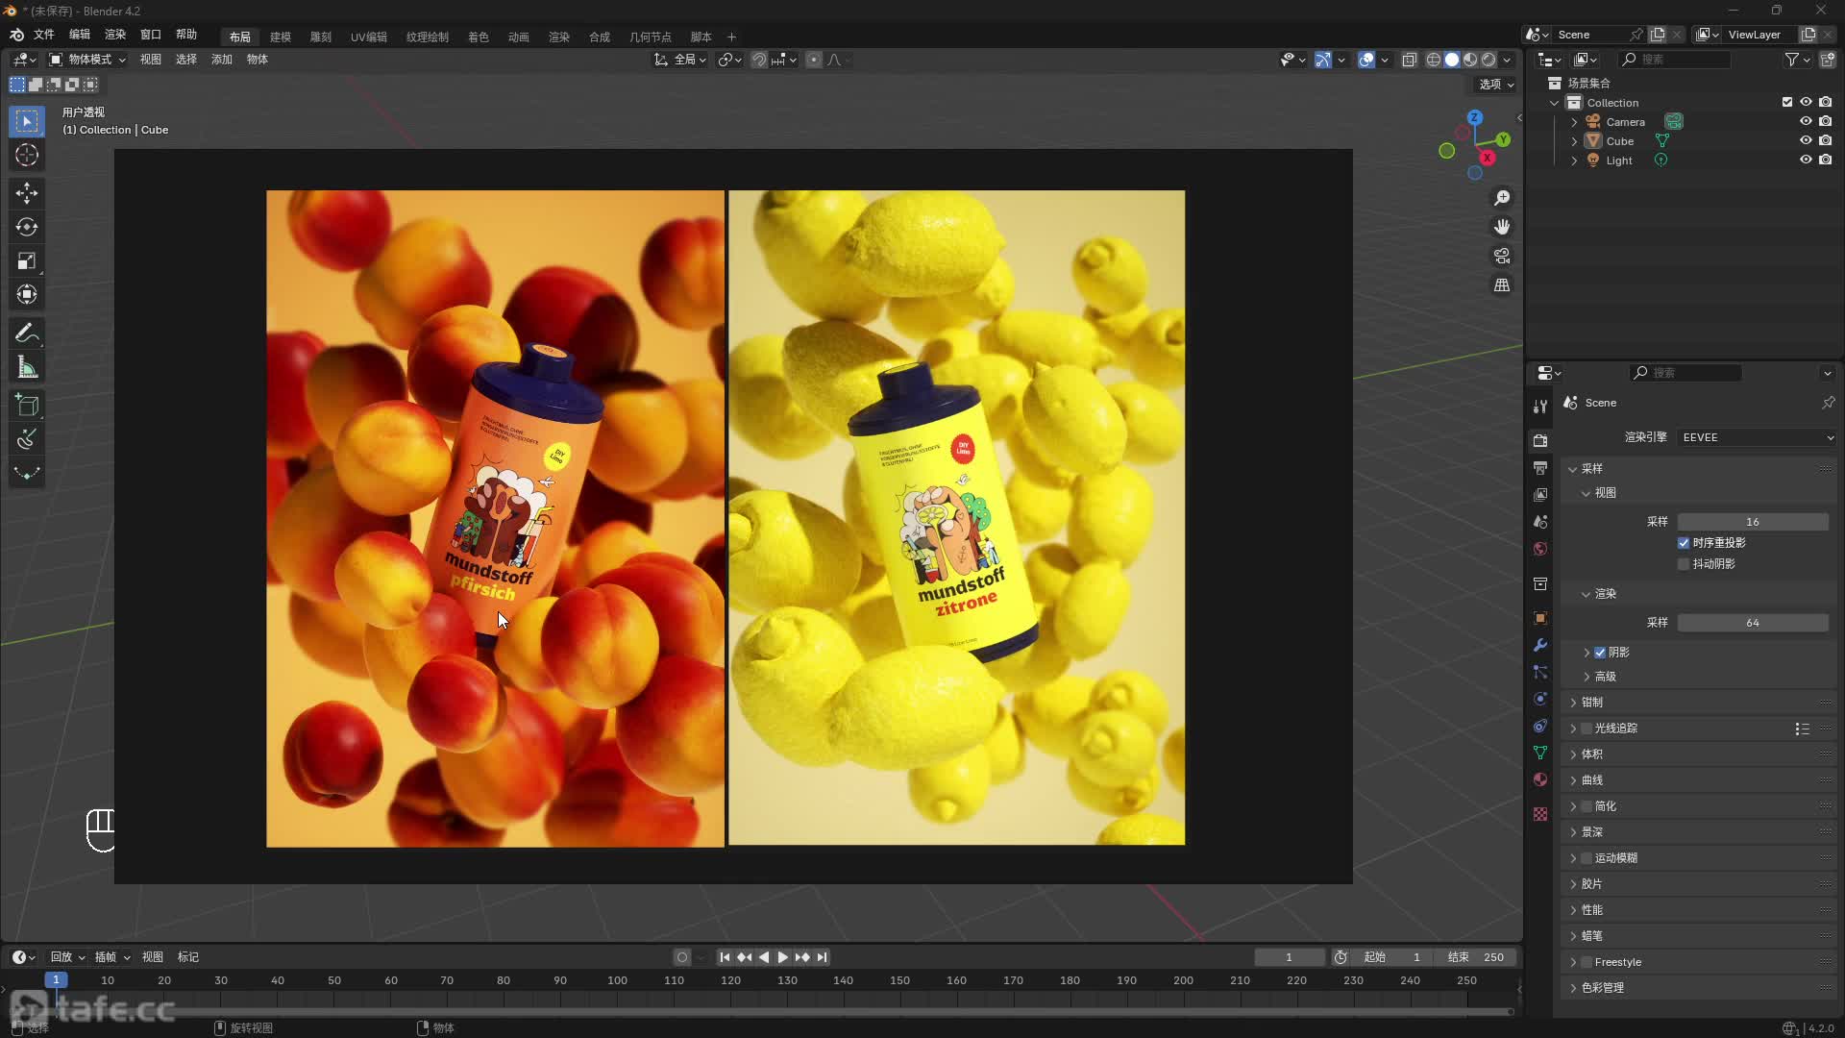The height and width of the screenshot is (1038, 1845).
Task: Expand the Cube tree item
Action: coord(1574,141)
